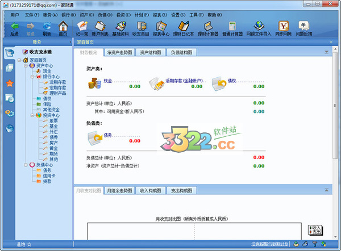Click the 现金 link in asset overview
341x251 pixels.
107,81
